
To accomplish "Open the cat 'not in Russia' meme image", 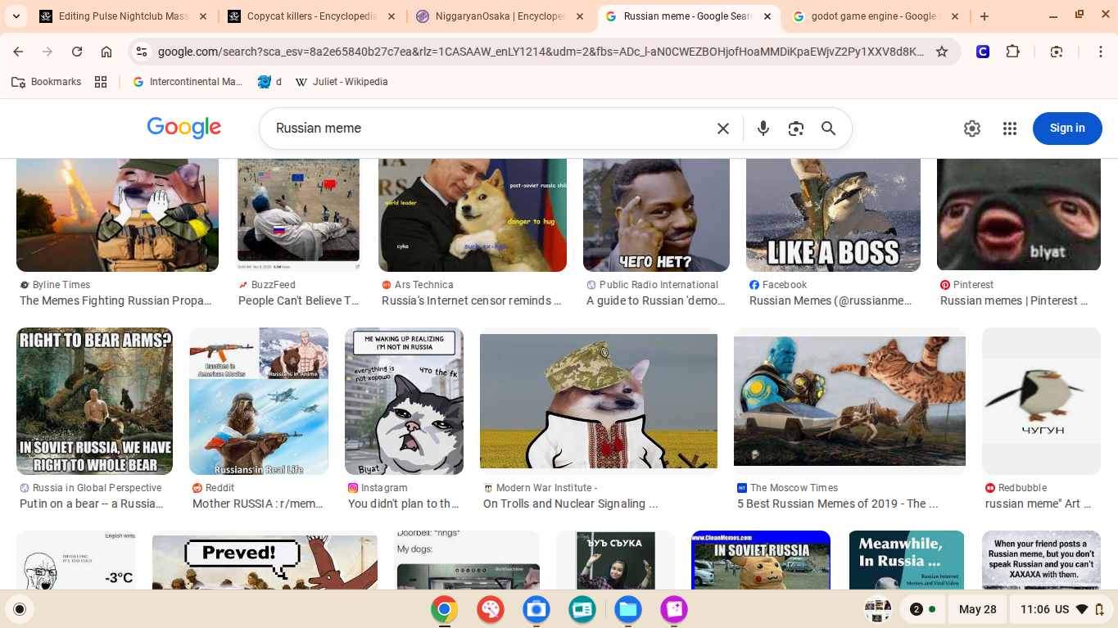I will (x=404, y=401).
